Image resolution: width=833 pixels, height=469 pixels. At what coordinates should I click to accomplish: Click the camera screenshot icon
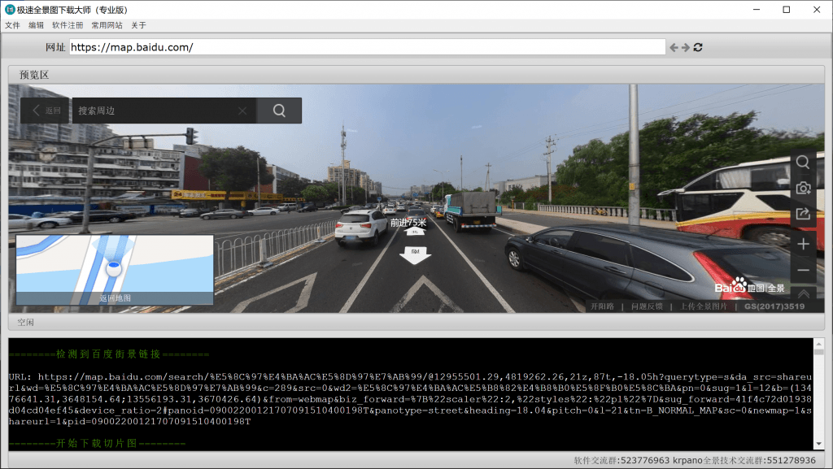click(803, 188)
